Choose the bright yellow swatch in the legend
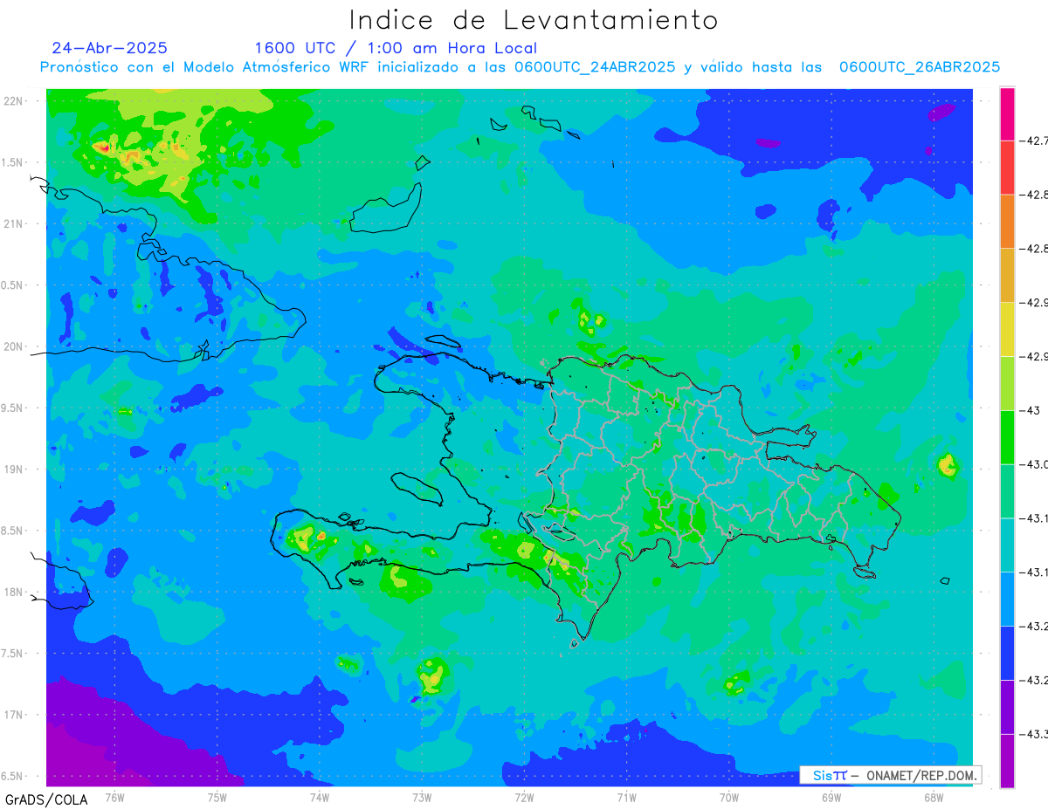The width and height of the screenshot is (1048, 809). (1007, 329)
